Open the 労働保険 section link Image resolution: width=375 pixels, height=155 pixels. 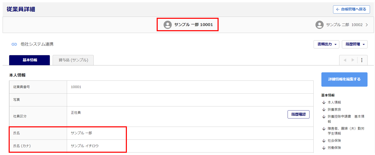[334, 148]
